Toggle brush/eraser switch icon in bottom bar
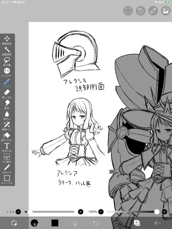Image resolution: width=172 pixels, height=229 pixels. pos(14,223)
